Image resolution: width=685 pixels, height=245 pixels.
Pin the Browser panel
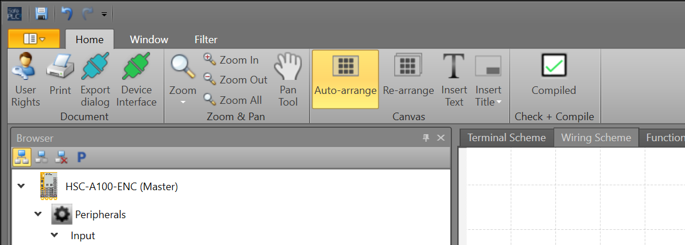(426, 138)
